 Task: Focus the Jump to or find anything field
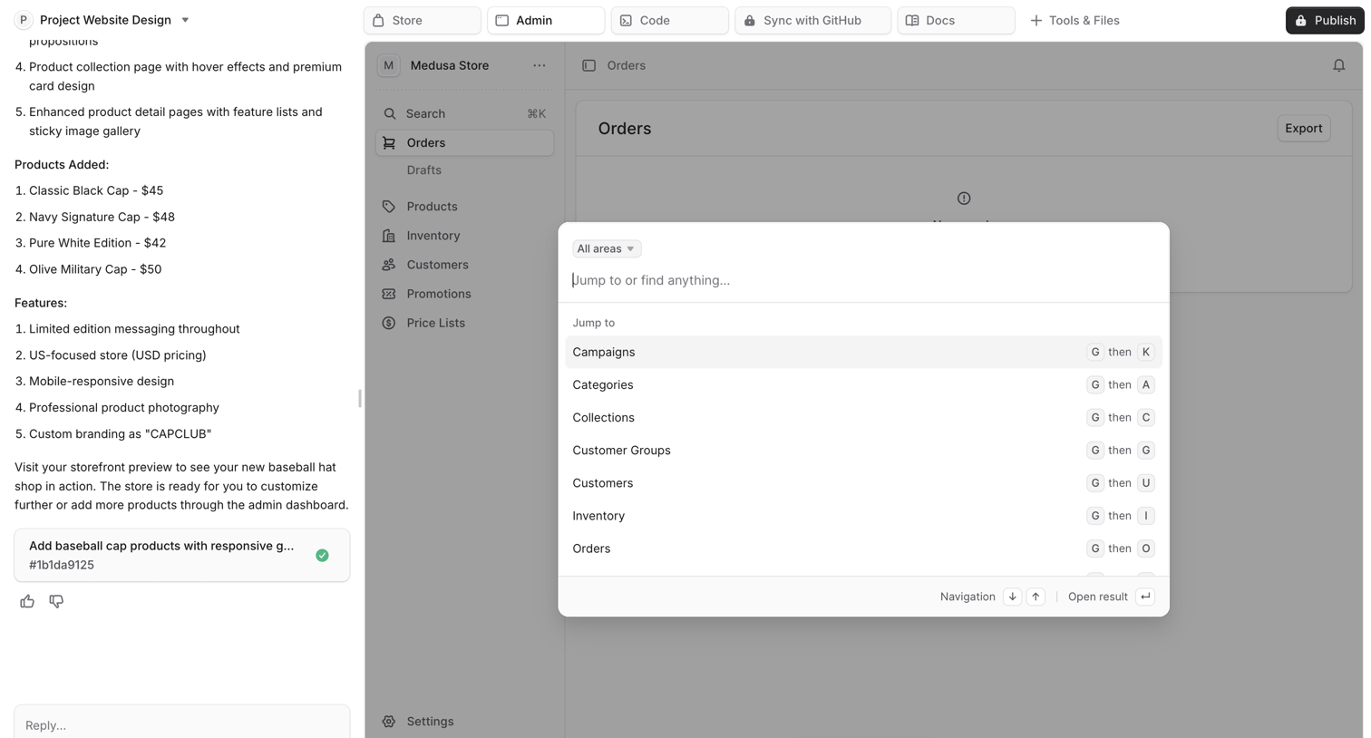coord(863,280)
